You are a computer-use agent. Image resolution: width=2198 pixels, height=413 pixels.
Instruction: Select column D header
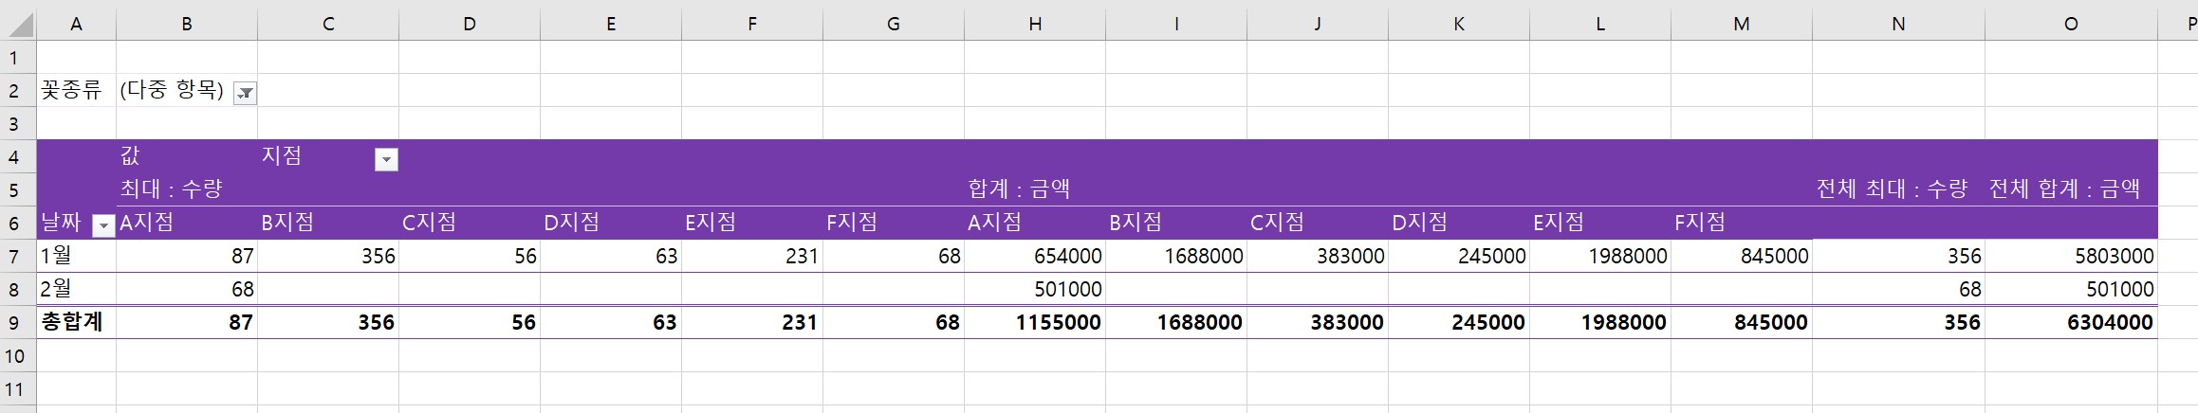click(470, 24)
